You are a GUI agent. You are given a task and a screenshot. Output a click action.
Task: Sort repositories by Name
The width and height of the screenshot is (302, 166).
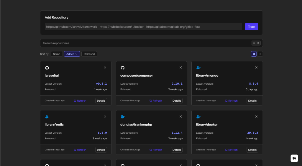pyautogui.click(x=57, y=54)
